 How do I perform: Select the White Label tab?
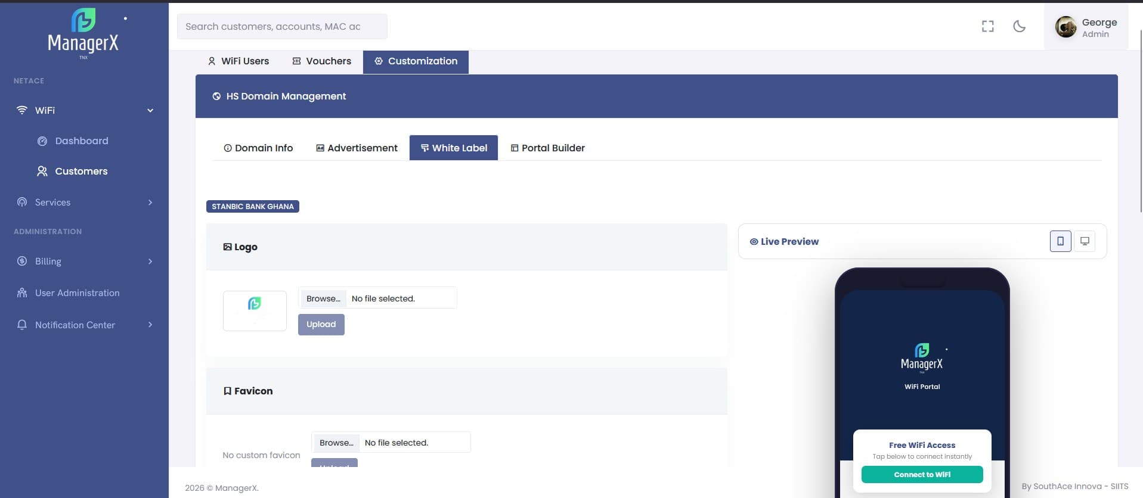pyautogui.click(x=454, y=148)
